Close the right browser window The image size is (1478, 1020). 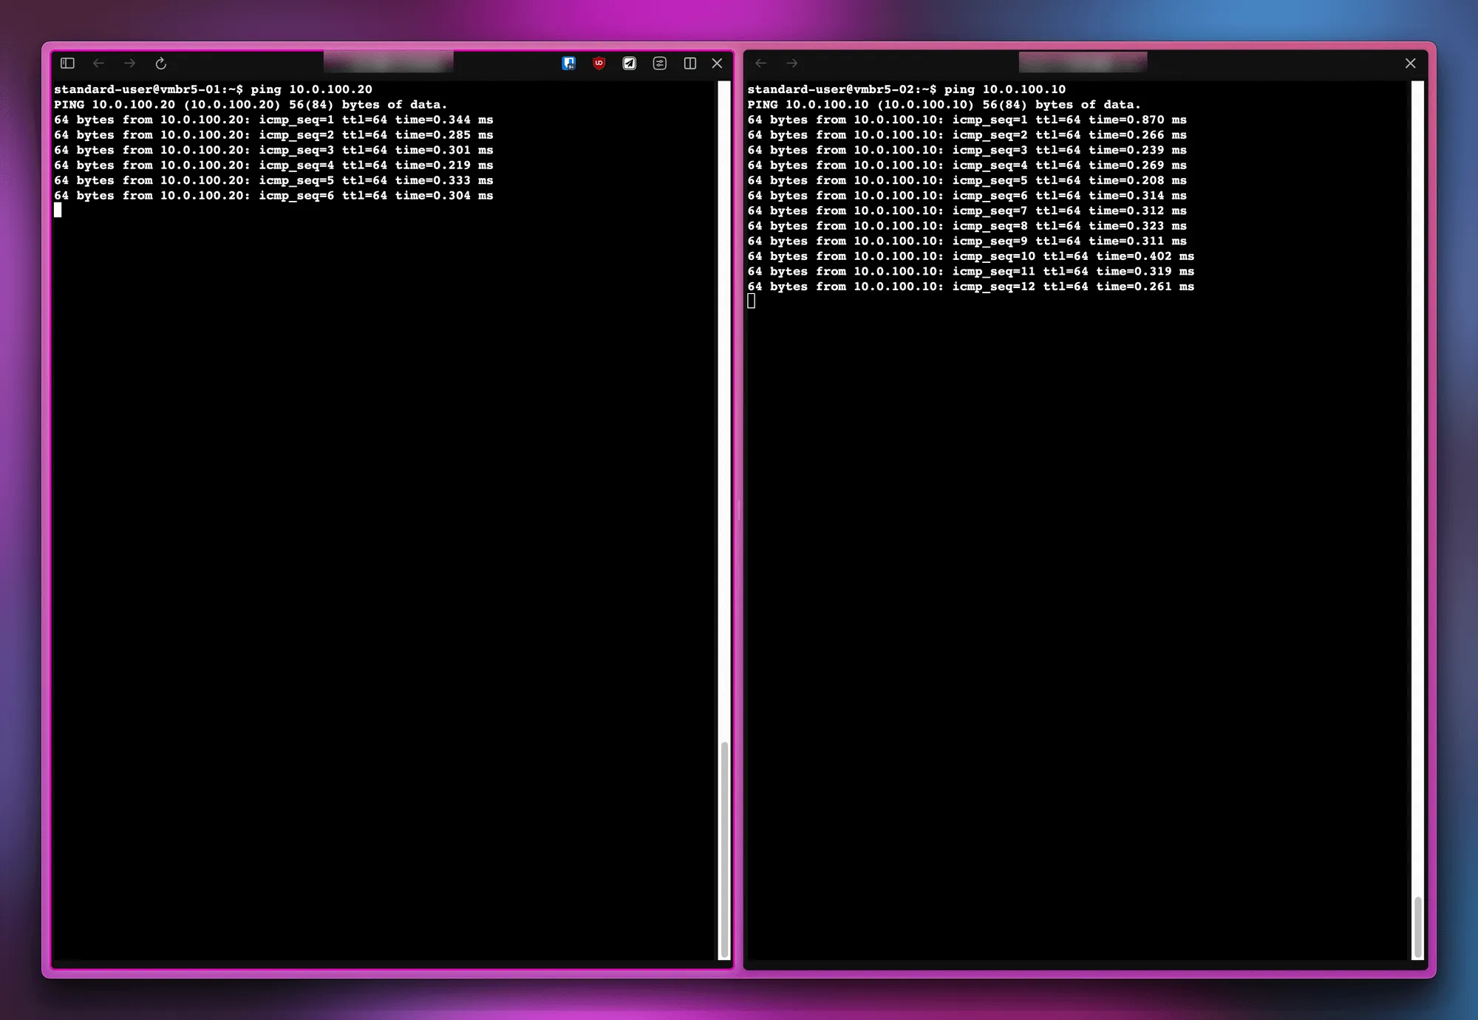1410,63
